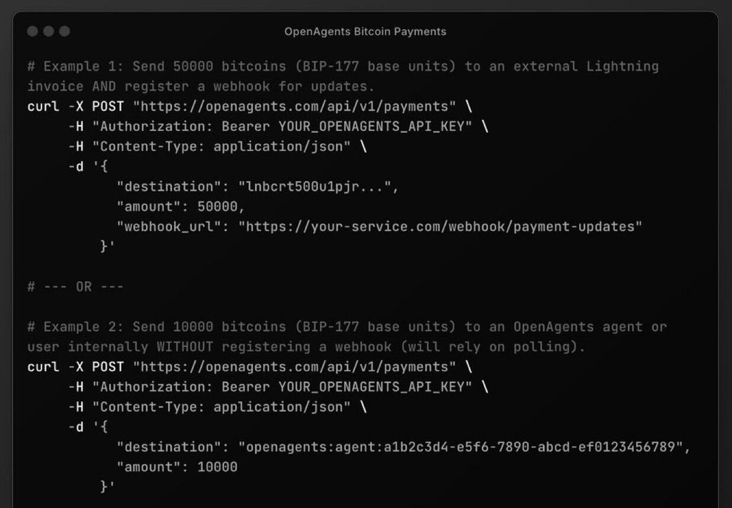Open the payments API URL in Example 1
Viewport: 732px width, 508px height.
(x=294, y=107)
